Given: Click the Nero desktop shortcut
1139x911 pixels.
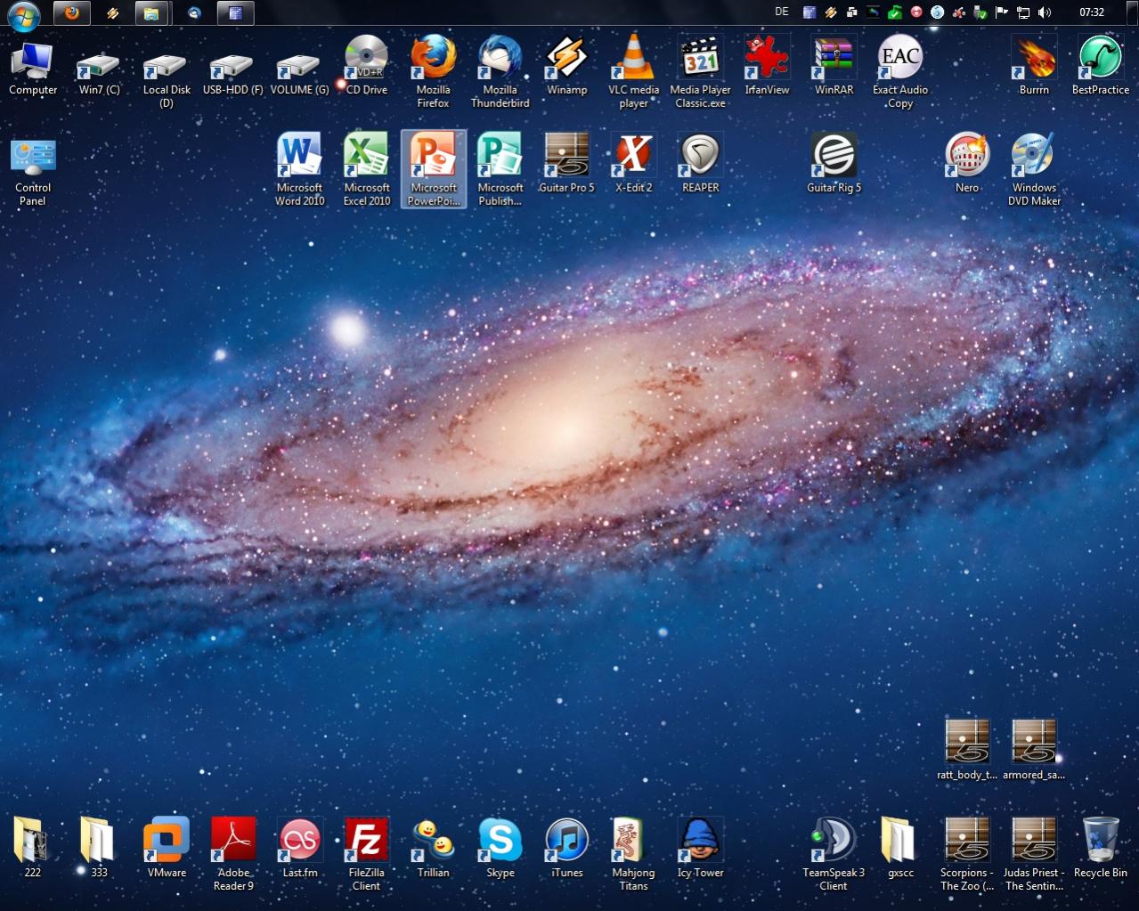Looking at the screenshot, I should tap(967, 157).
